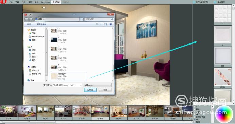Open the documents library in sidebar
Screen dimensions: 235x124
click(32, 57)
